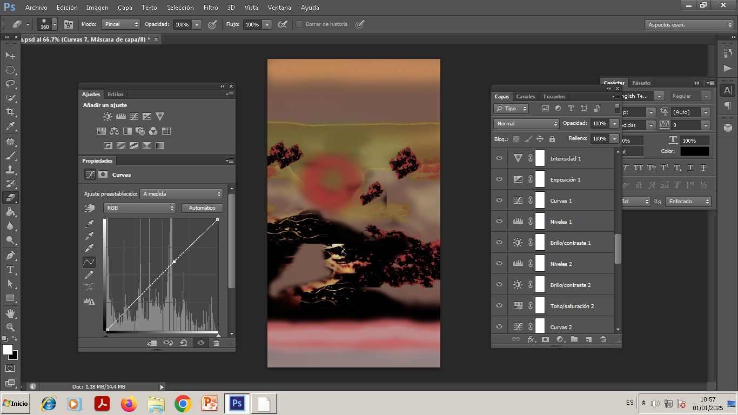Click the black text Color swatch

tap(694, 152)
